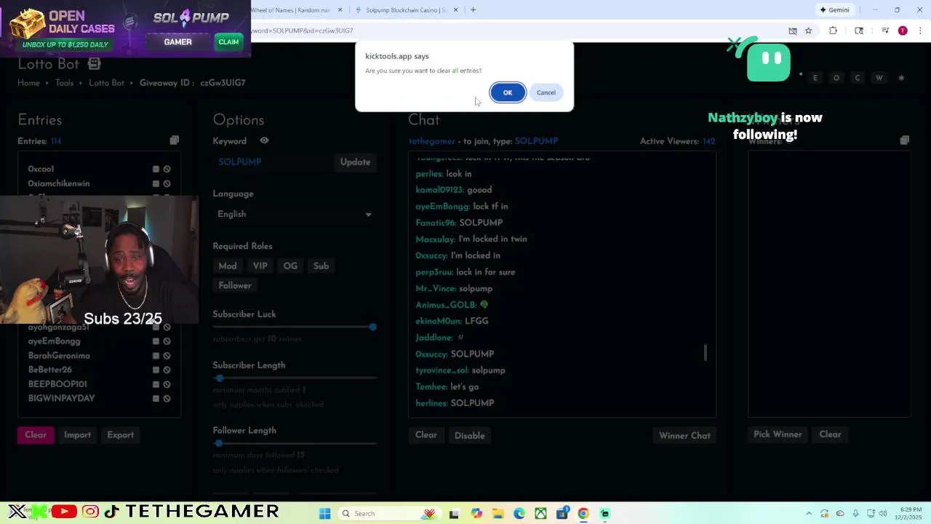Cancel the clear entries dialog
931x524 pixels.
click(546, 92)
